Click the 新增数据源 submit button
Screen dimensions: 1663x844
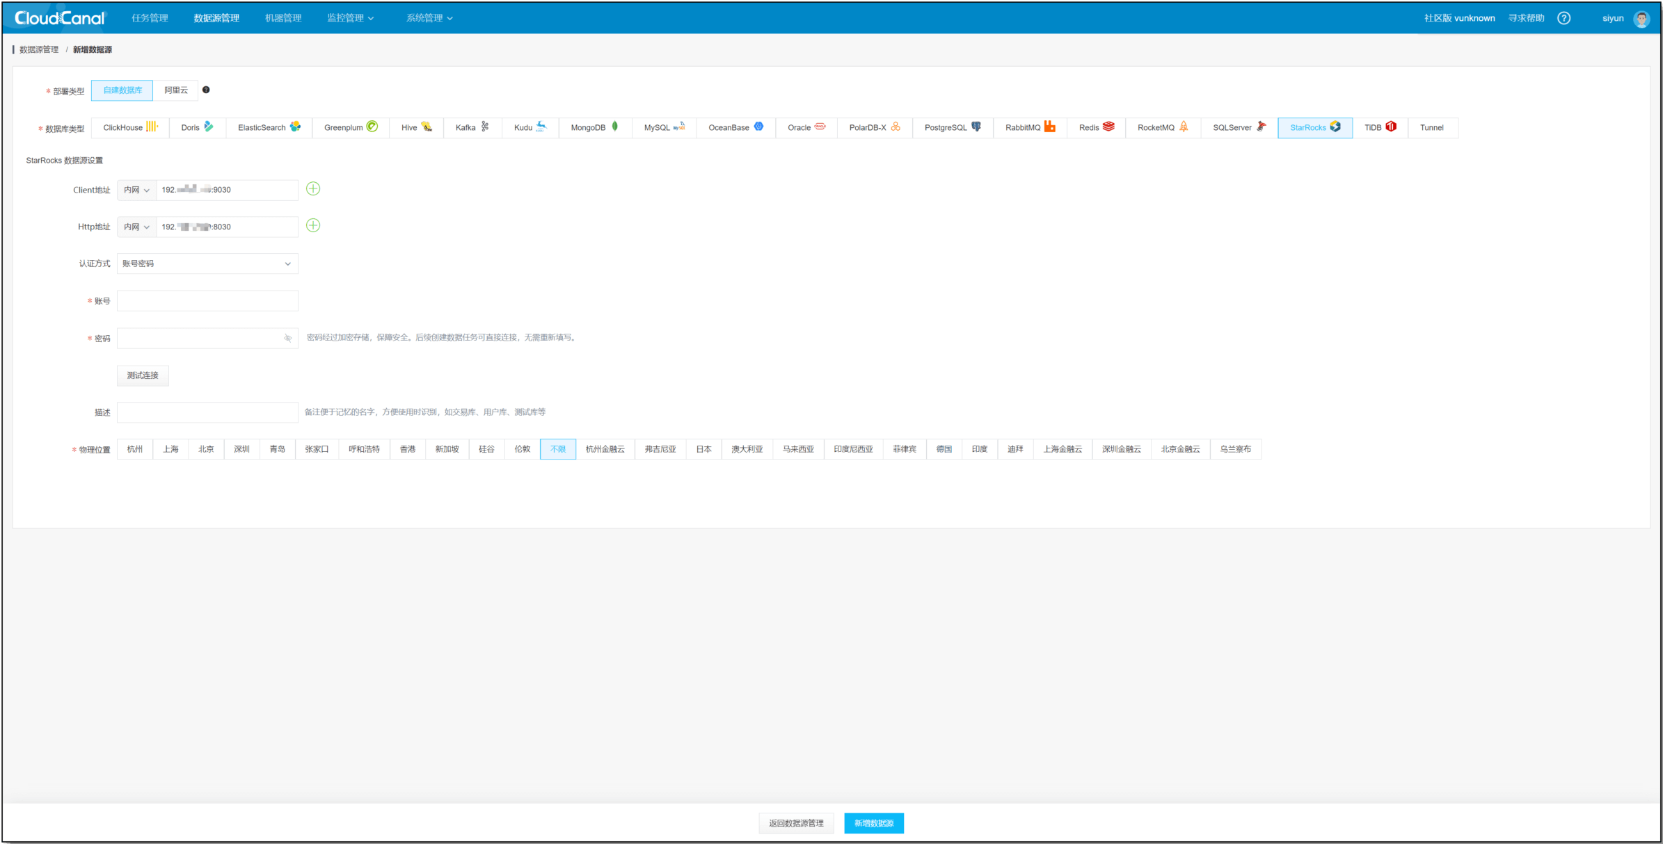click(874, 823)
